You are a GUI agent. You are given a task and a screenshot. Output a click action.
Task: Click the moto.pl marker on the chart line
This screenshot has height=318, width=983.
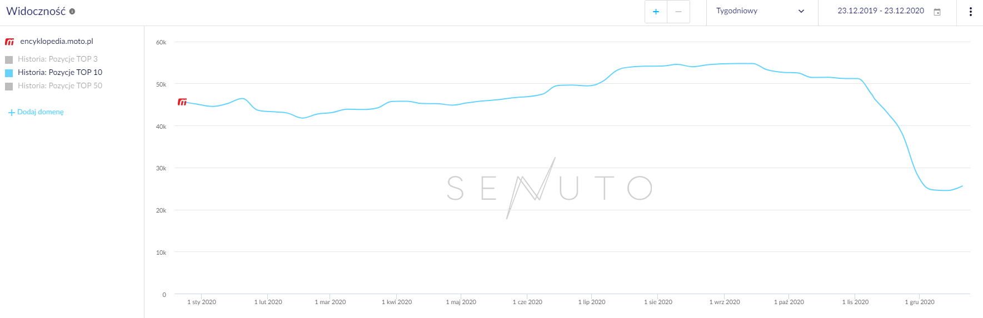pos(182,102)
